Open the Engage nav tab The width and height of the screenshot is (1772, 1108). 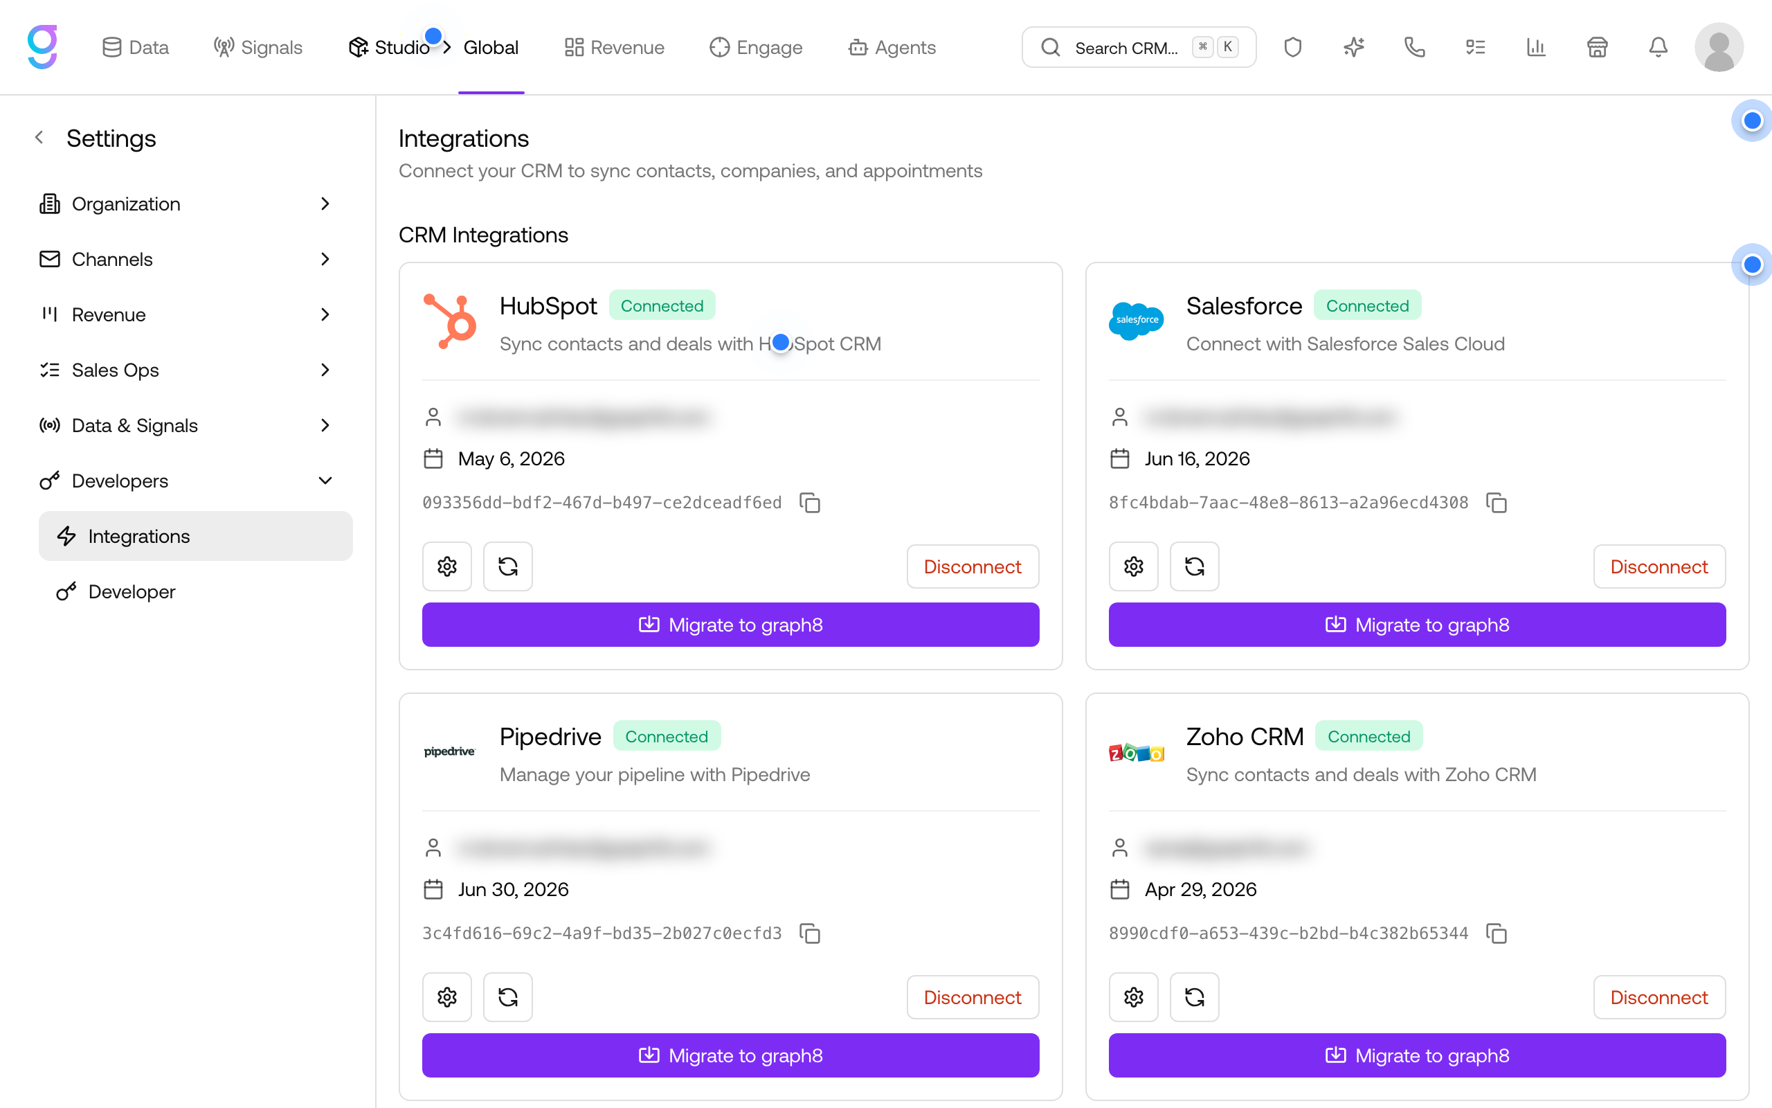coord(757,48)
